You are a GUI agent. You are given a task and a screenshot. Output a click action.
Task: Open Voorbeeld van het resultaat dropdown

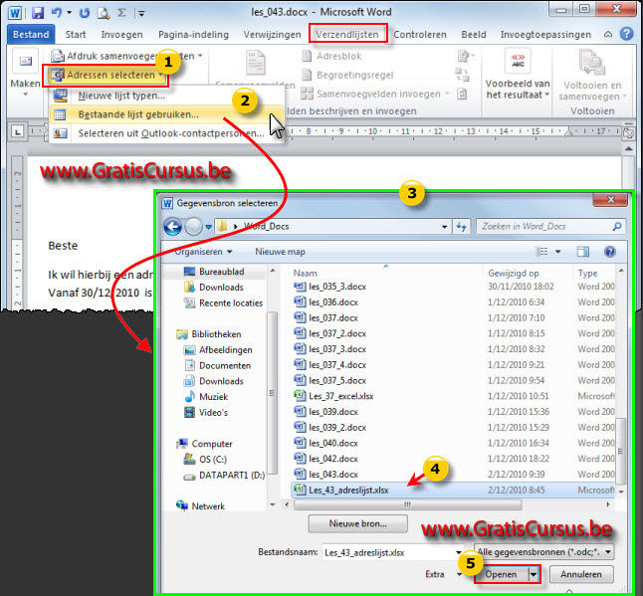click(518, 75)
